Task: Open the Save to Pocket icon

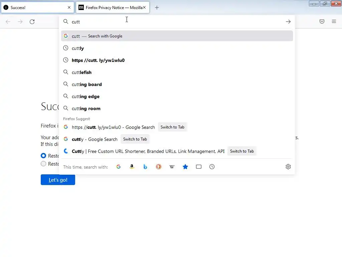Action: (322, 21)
